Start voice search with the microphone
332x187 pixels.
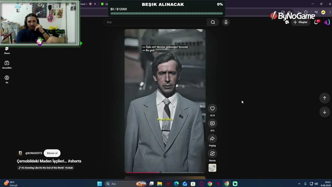click(x=226, y=22)
